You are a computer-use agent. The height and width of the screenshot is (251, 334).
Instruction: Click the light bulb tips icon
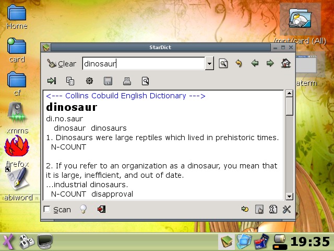click(82, 210)
